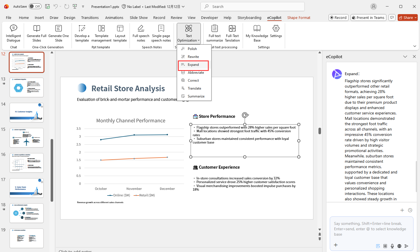Send message with the send arrow icon
The width and height of the screenshot is (420, 252).
tap(406, 246)
